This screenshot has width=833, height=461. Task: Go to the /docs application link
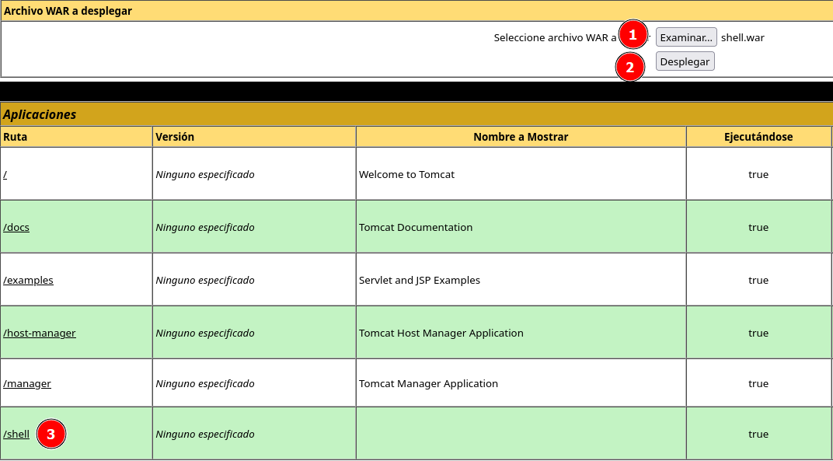coord(16,228)
